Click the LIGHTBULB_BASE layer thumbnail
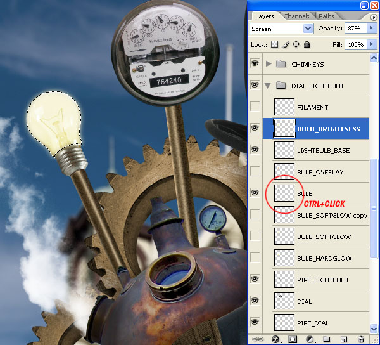The height and width of the screenshot is (345, 380). point(284,150)
